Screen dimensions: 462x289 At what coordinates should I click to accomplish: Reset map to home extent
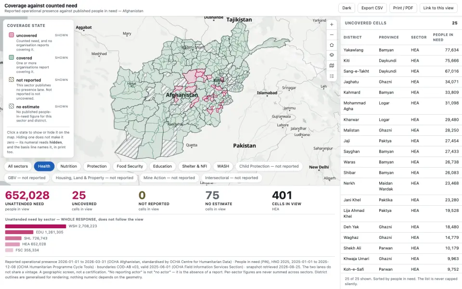coord(332,45)
